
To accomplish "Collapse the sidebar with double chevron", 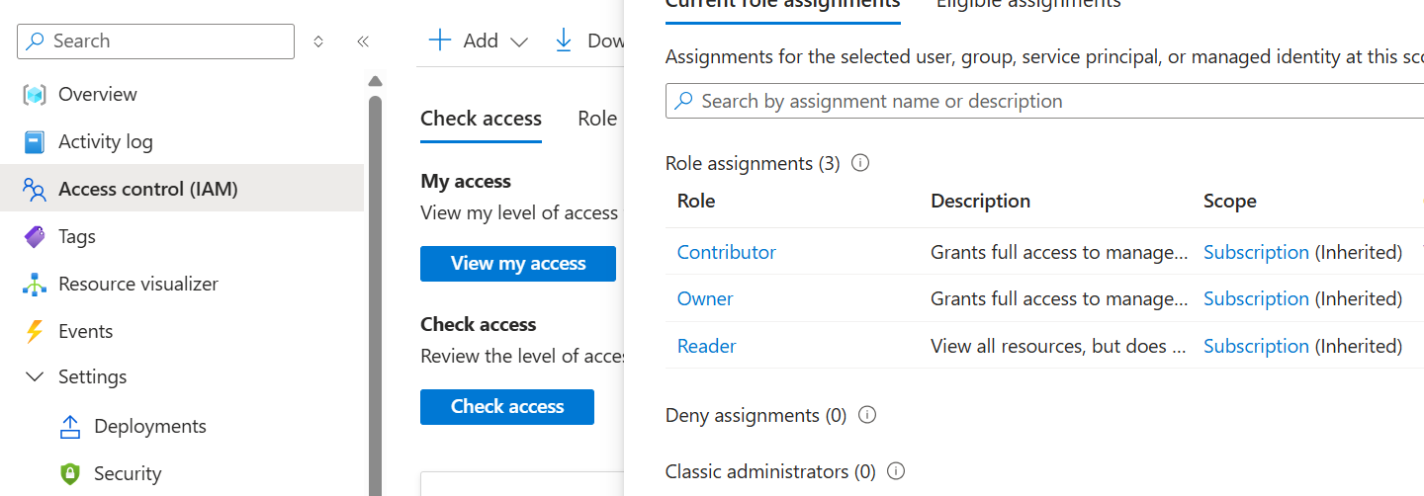I will coord(363,41).
